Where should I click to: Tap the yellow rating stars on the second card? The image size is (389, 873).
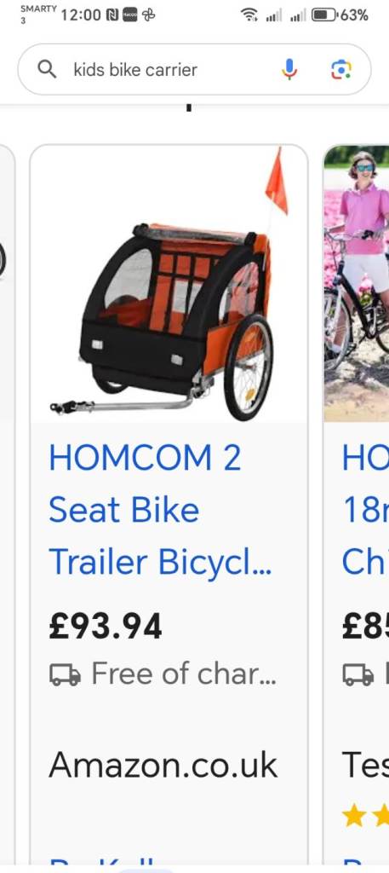click(x=366, y=816)
